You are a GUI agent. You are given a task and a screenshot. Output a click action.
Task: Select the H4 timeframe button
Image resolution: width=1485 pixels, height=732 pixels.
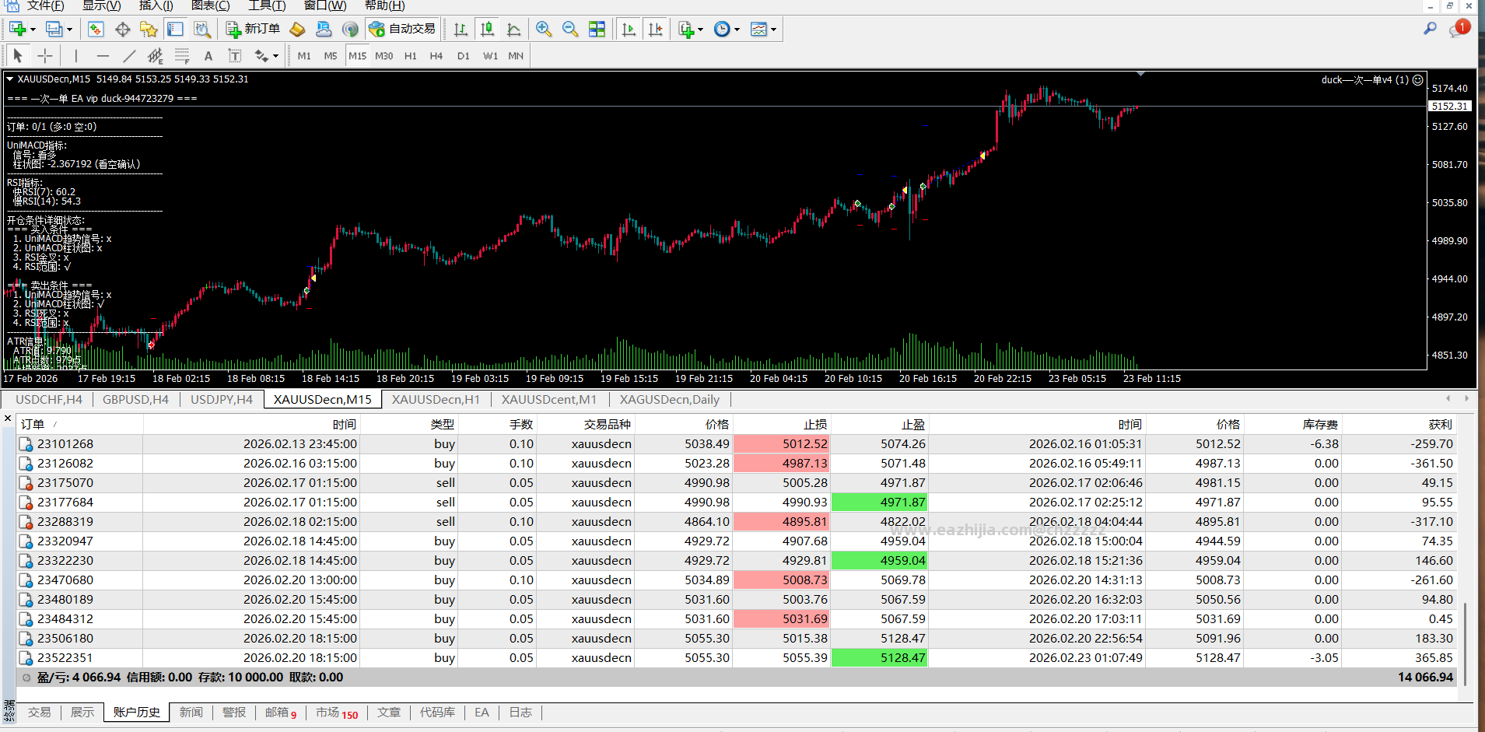tap(436, 56)
